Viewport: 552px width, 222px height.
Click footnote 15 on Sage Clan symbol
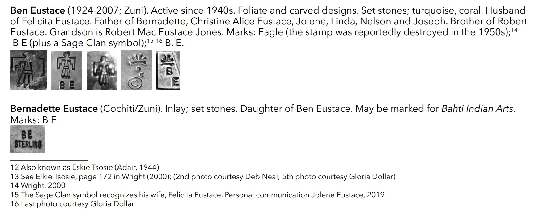(197, 195)
